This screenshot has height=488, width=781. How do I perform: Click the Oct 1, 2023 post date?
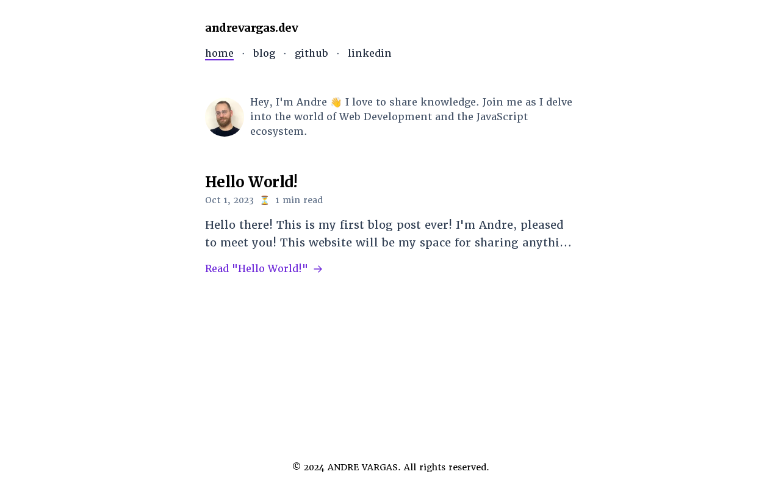point(229,200)
